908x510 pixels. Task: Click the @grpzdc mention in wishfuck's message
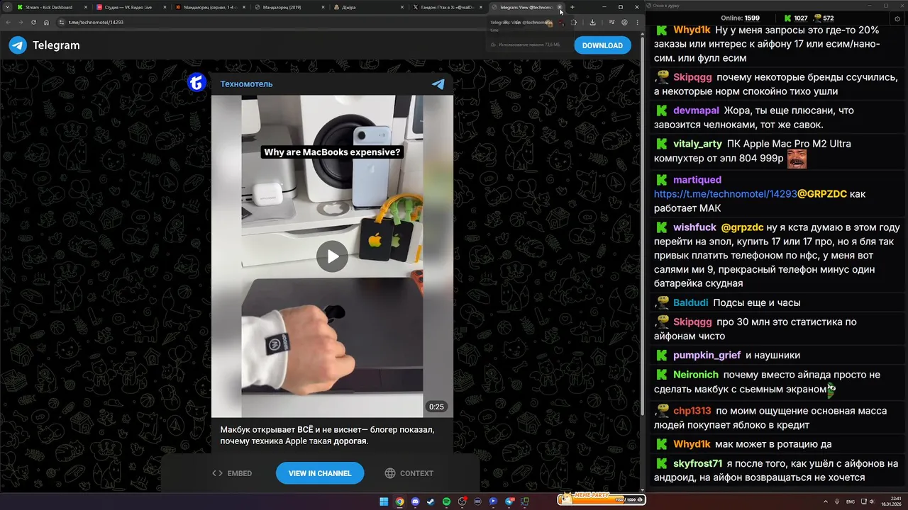[742, 227]
